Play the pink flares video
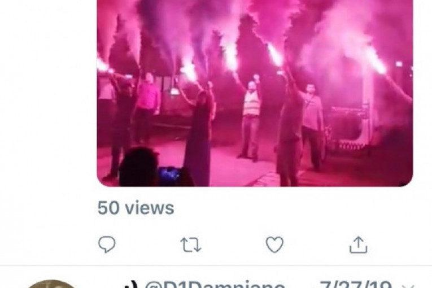Image resolution: width=432 pixels, height=288 pixels. tap(255, 93)
